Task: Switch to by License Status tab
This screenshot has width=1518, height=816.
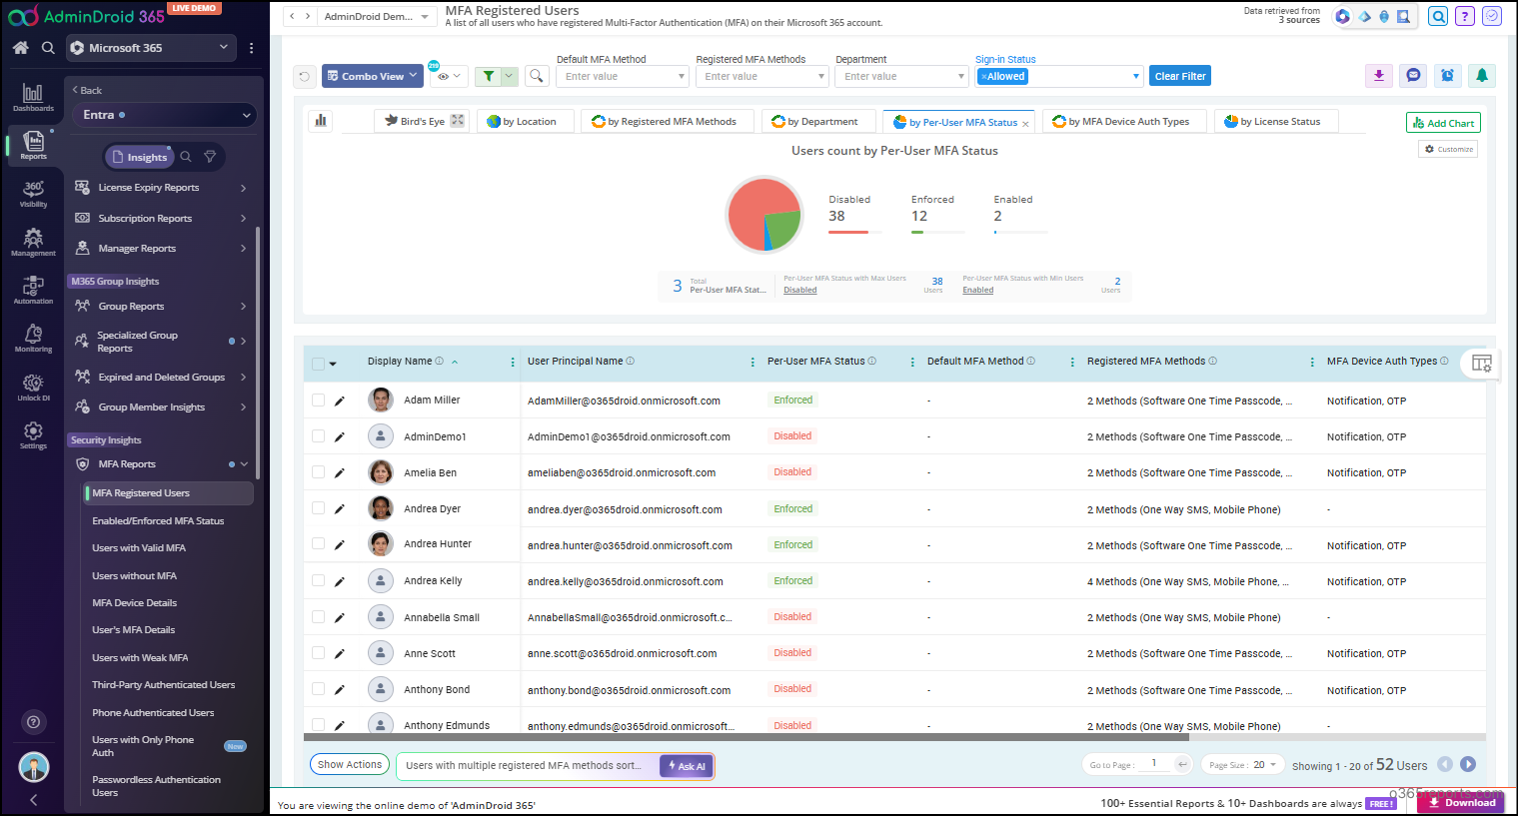Action: [1276, 121]
